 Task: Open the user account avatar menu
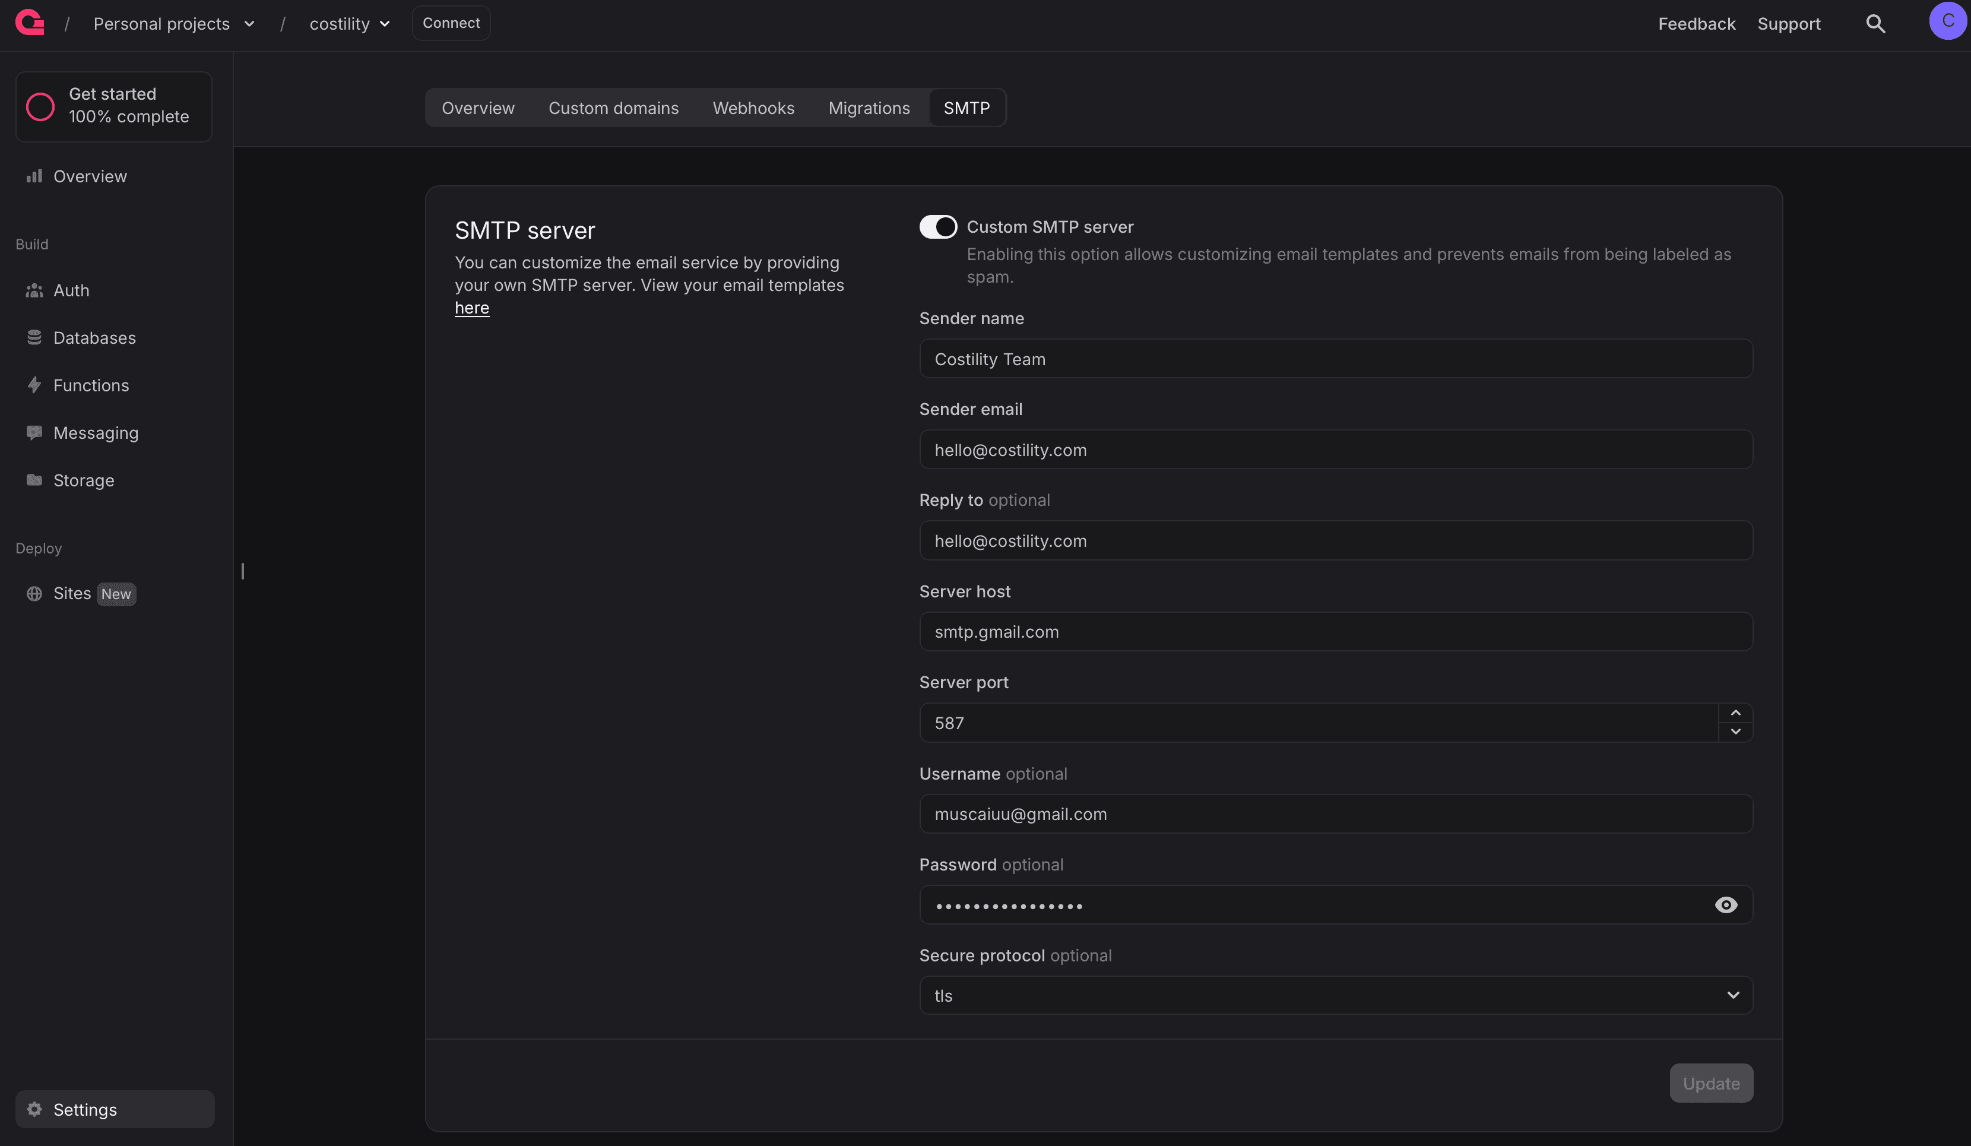[1947, 21]
